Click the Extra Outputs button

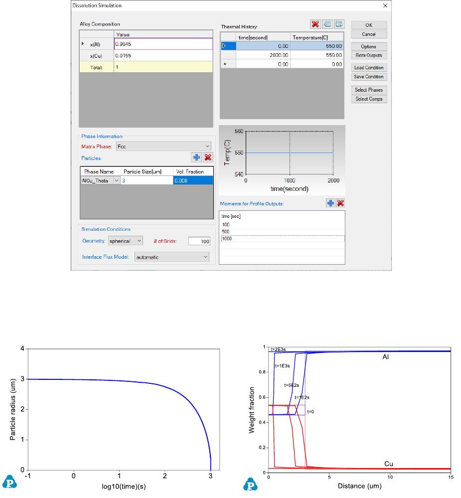pos(369,55)
